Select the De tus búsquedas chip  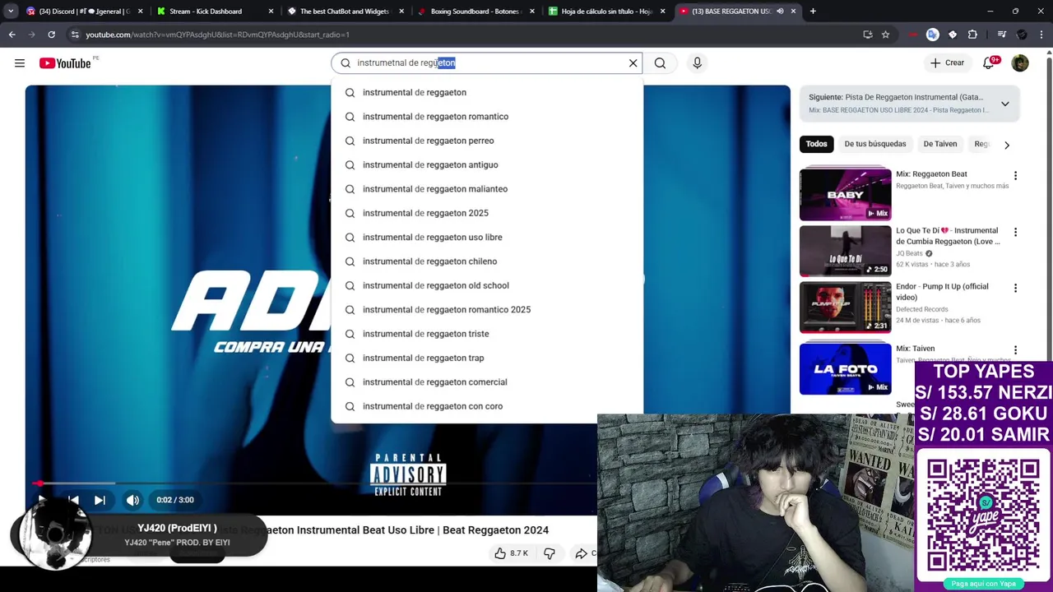click(874, 144)
